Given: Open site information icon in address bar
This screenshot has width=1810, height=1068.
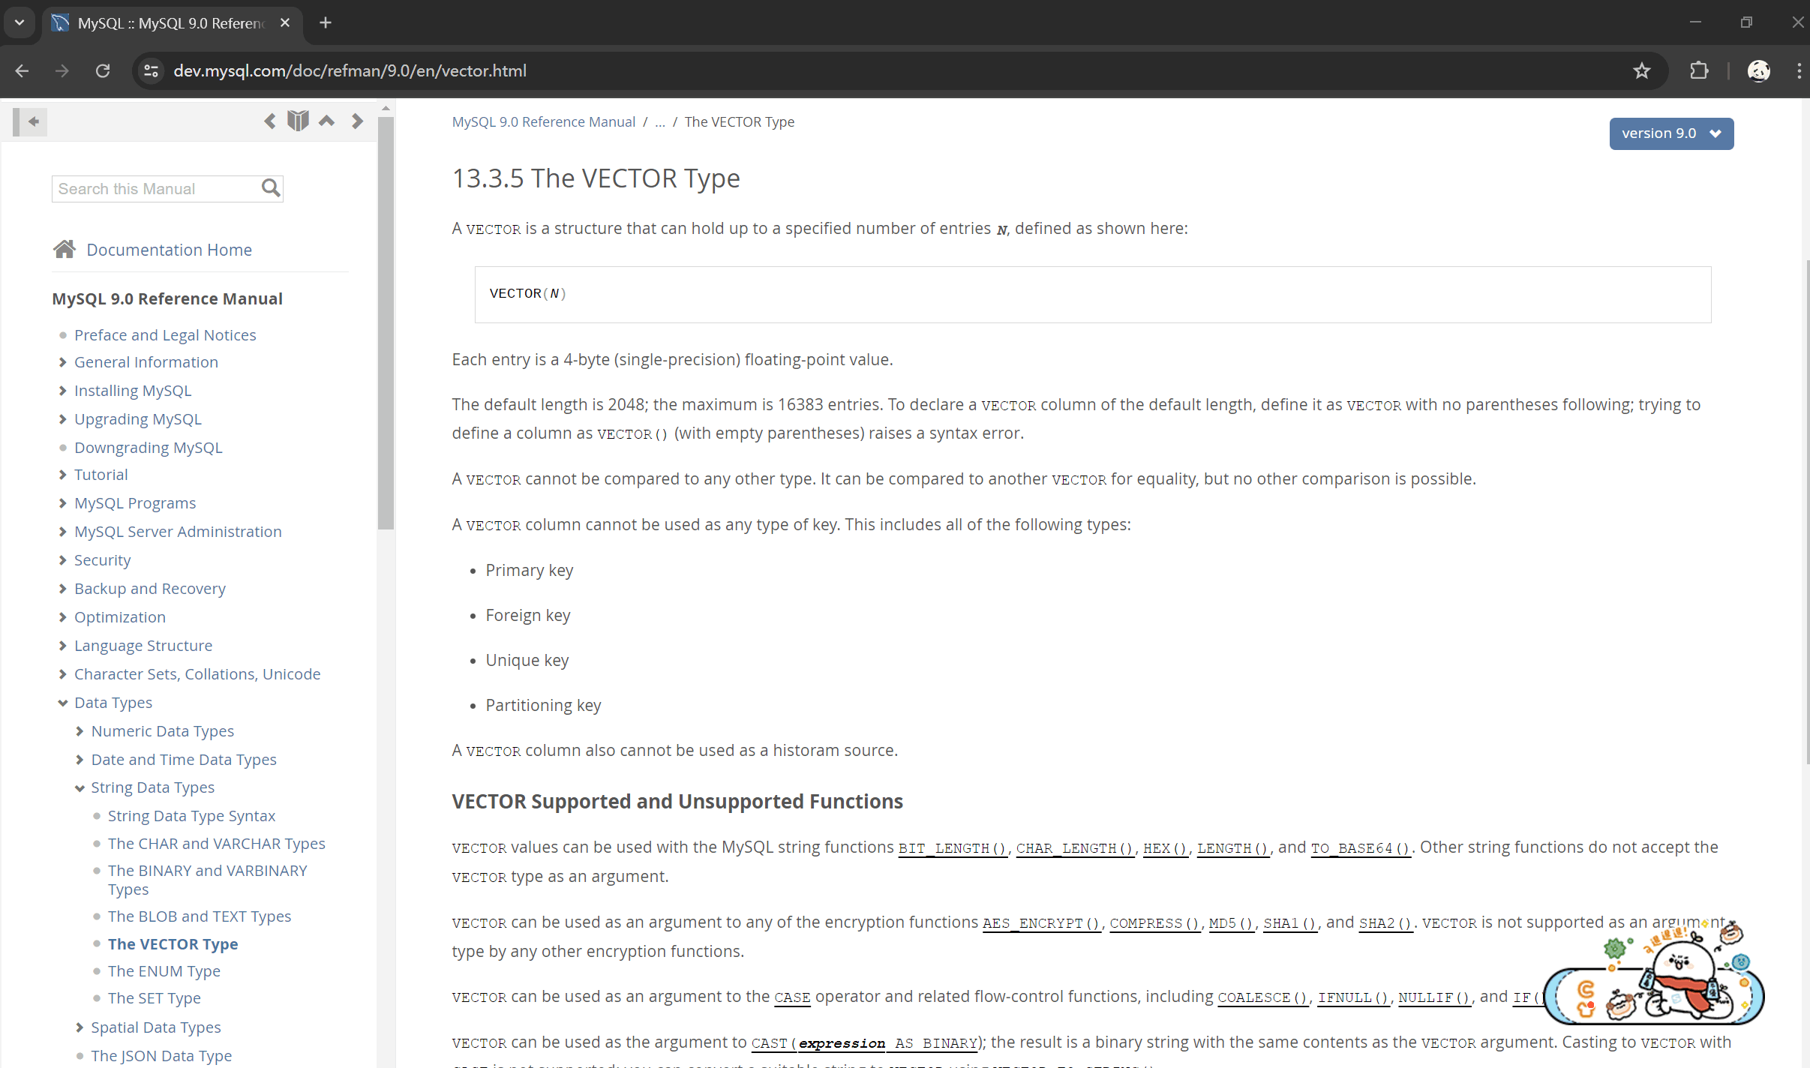Looking at the screenshot, I should click(x=151, y=70).
